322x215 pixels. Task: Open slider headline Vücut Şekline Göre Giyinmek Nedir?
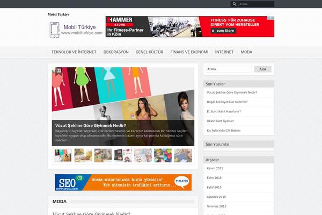tap(91, 125)
